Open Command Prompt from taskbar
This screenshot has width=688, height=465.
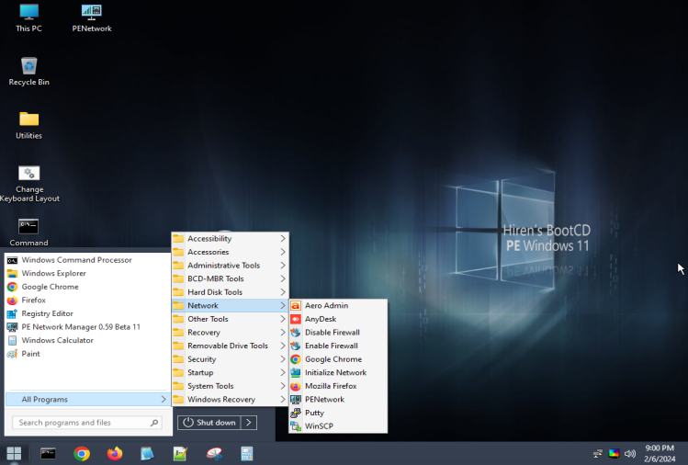(48, 454)
